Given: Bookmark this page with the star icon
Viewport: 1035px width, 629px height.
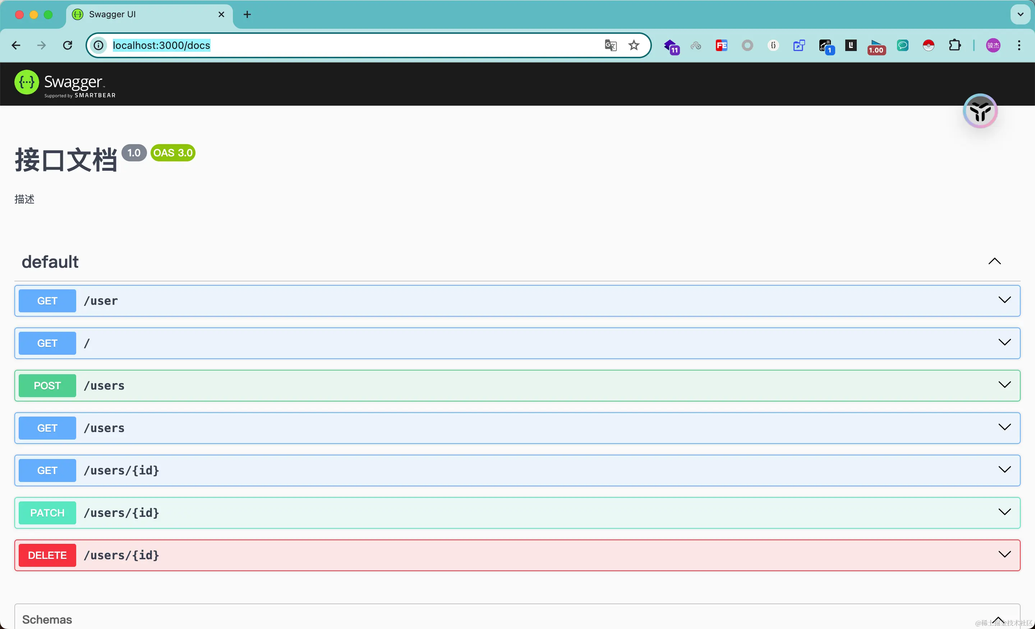Looking at the screenshot, I should point(634,45).
